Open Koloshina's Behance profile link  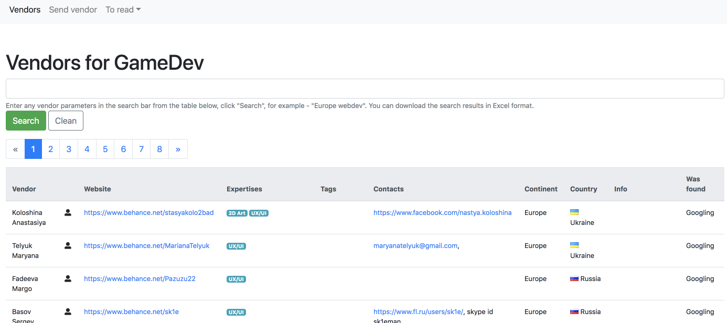pos(148,212)
